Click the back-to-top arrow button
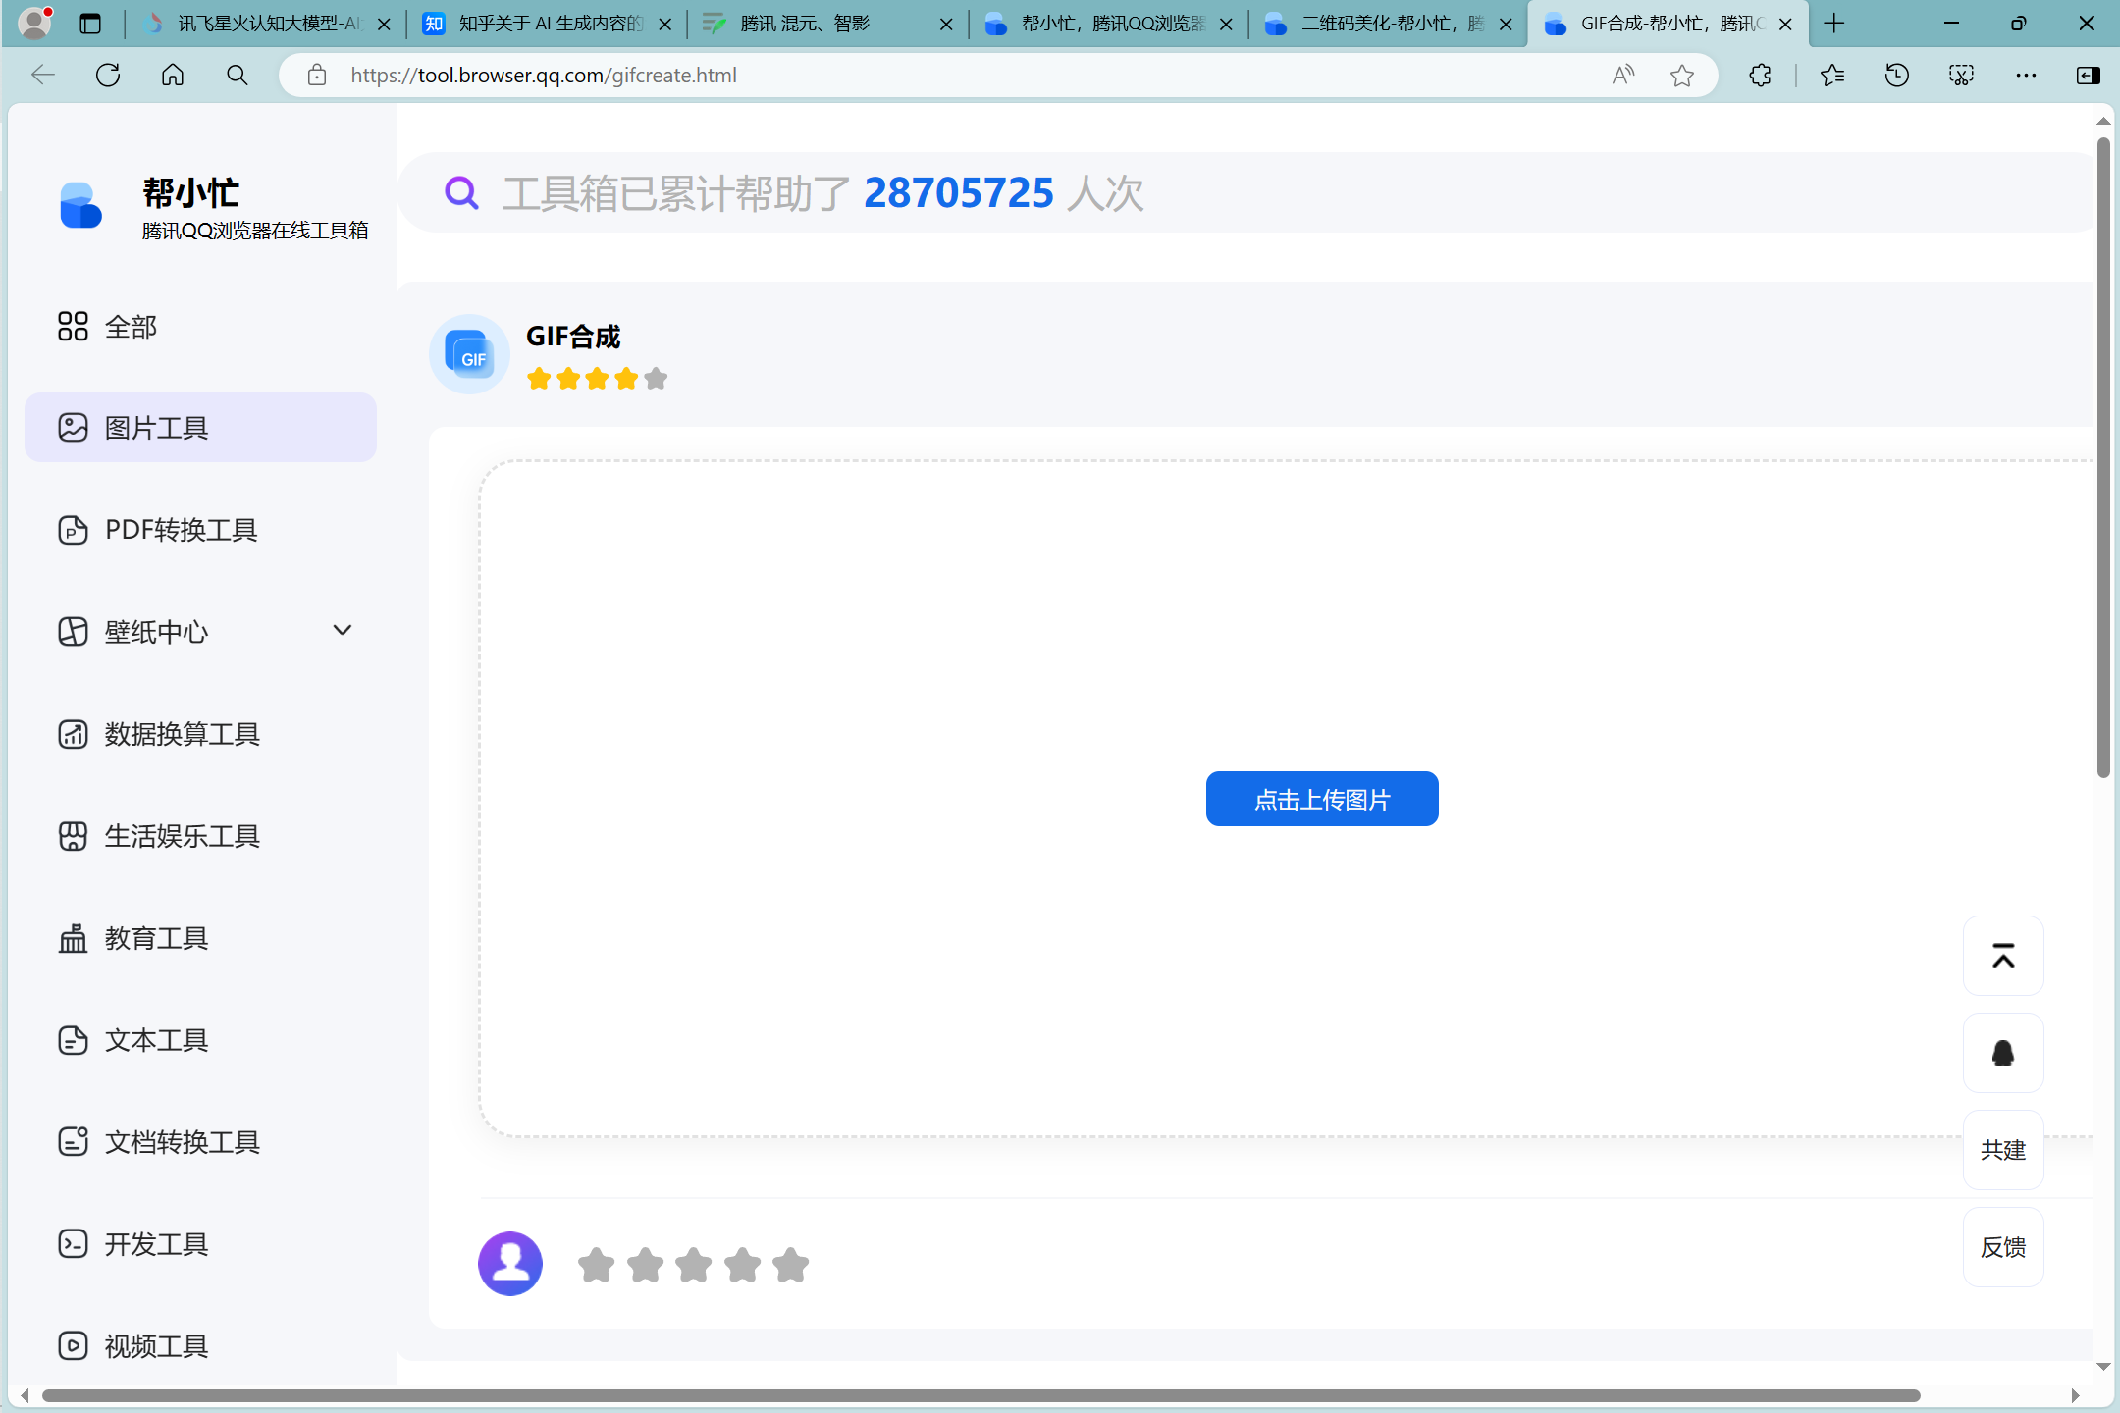 click(2003, 956)
